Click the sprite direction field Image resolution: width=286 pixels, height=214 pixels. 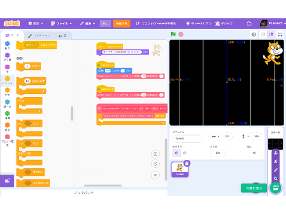254,153
